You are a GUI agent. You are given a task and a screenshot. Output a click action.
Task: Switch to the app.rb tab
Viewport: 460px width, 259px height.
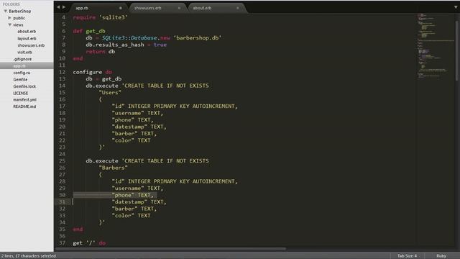[82, 8]
